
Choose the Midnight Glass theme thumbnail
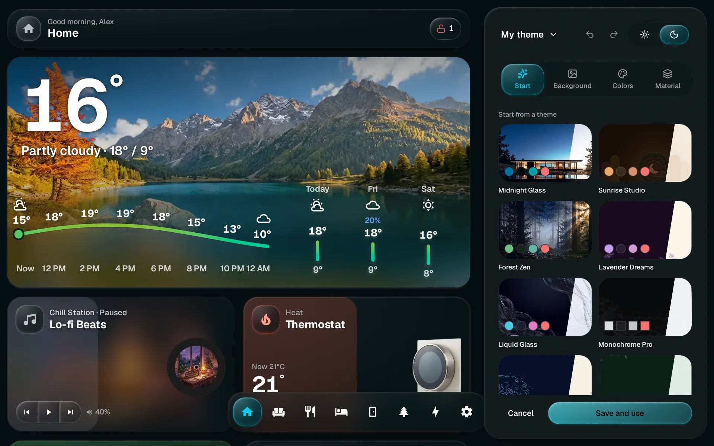(545, 152)
